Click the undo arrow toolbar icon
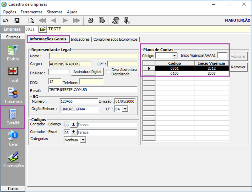The image size is (252, 192). [x=6, y=21]
